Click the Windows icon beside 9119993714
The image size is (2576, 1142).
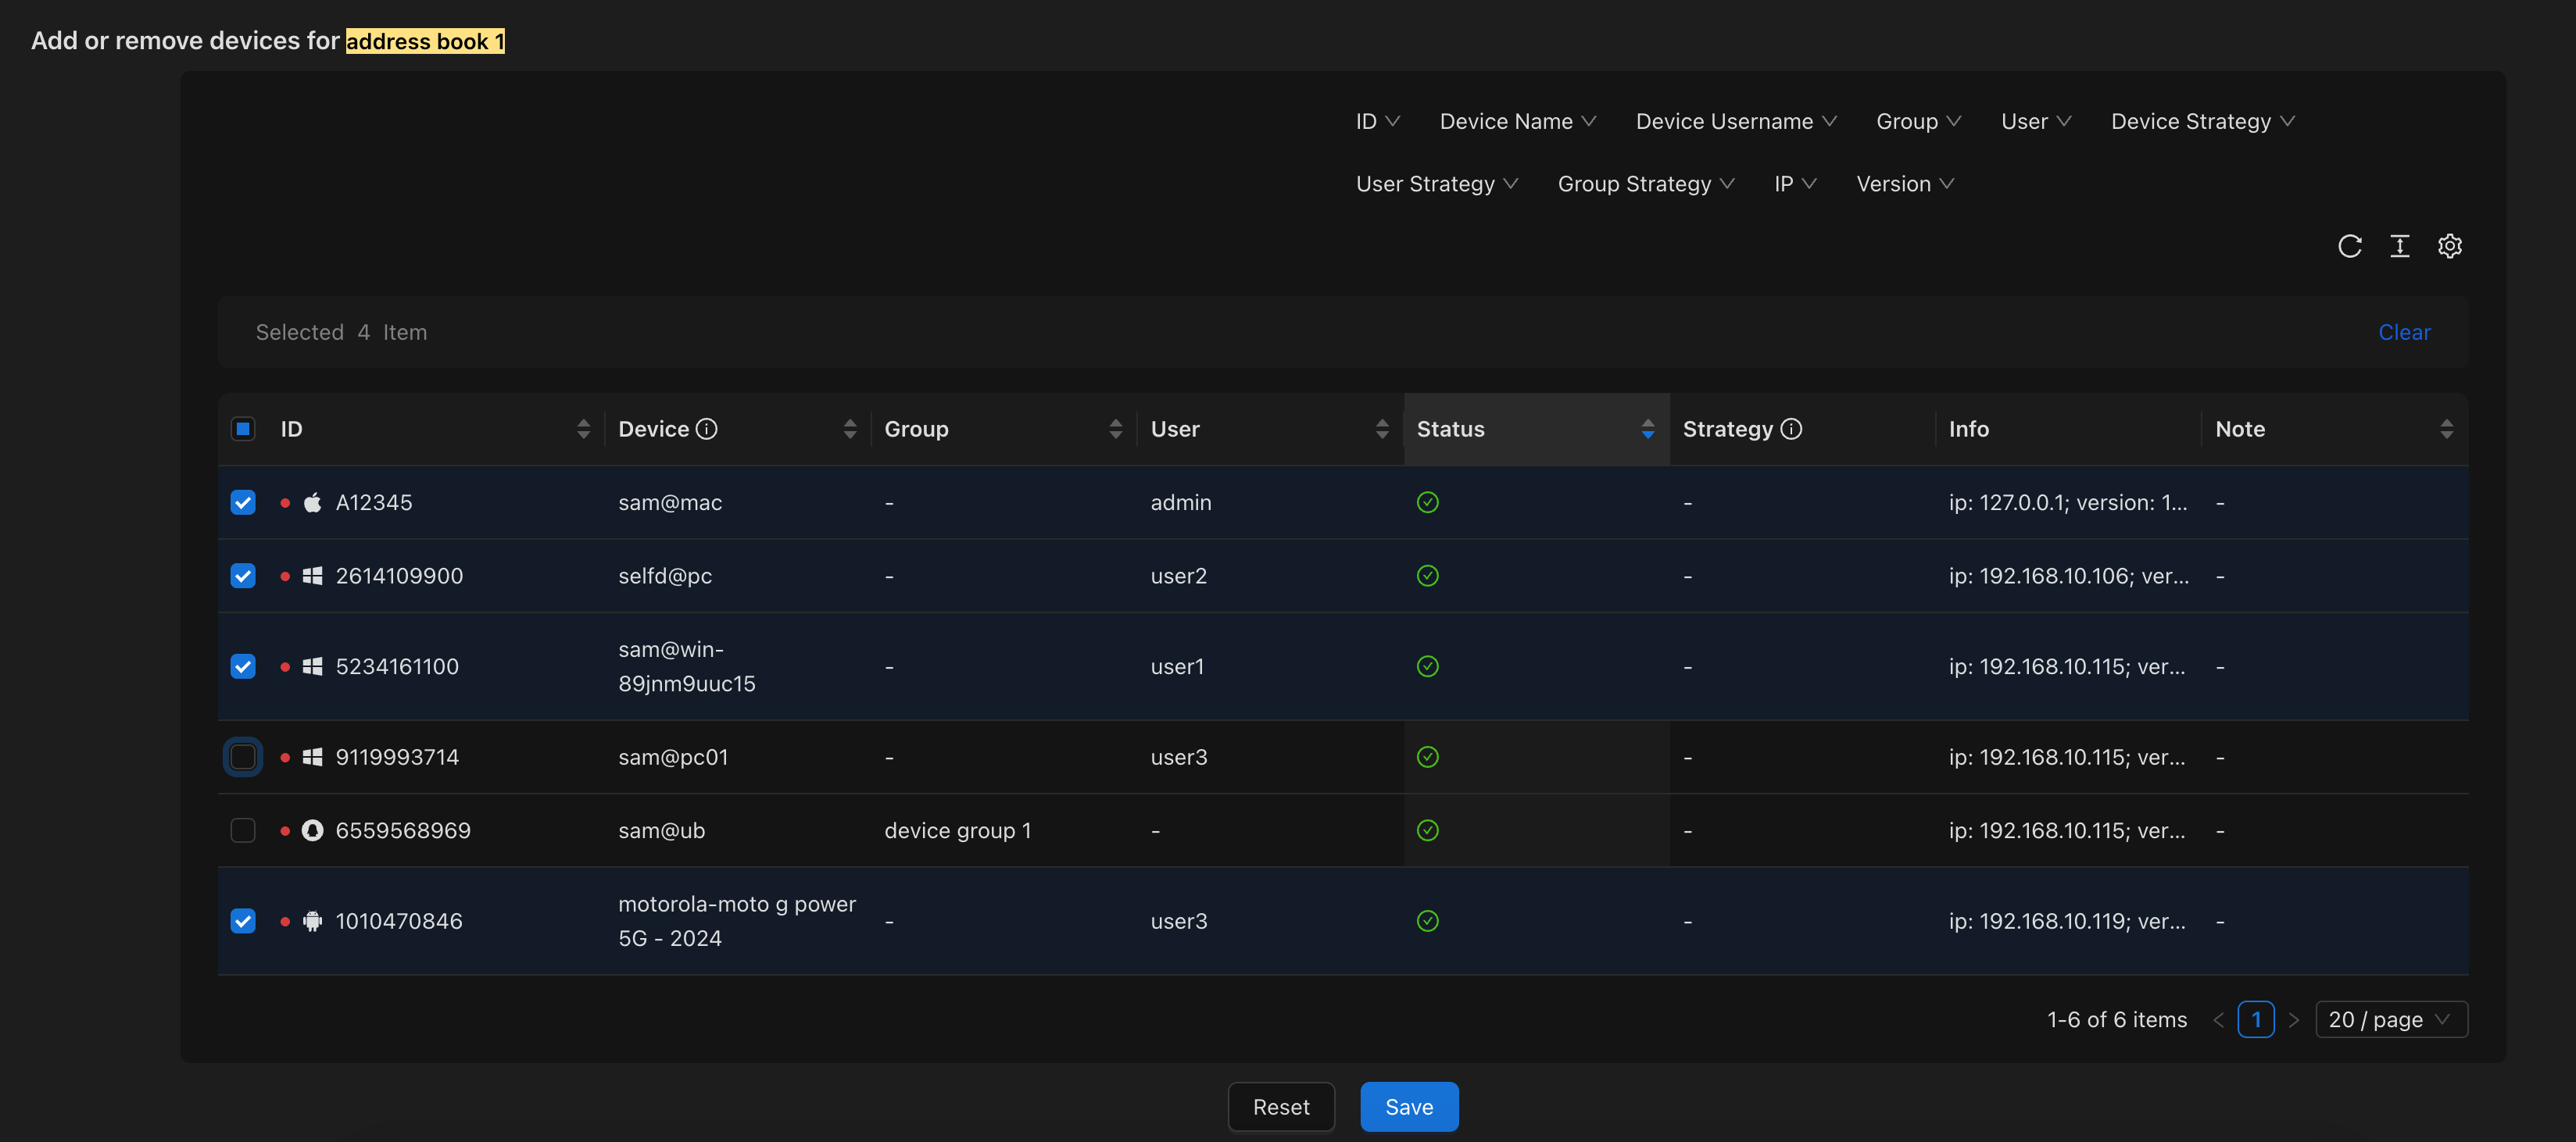(312, 758)
